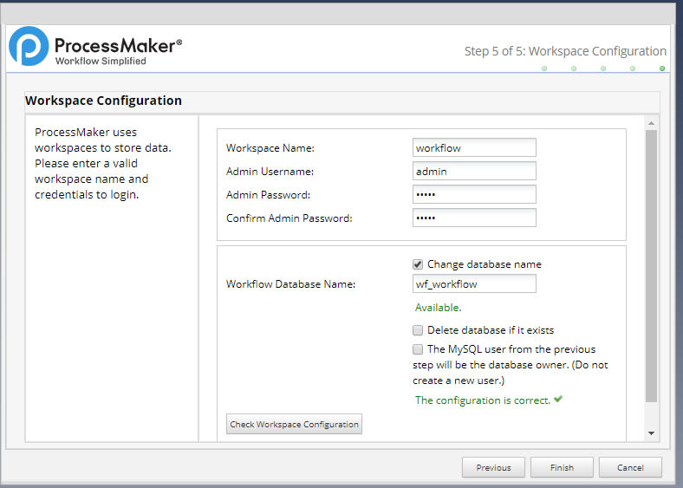Click the 'Admin Password:' label
683x488 pixels.
pyautogui.click(x=268, y=195)
